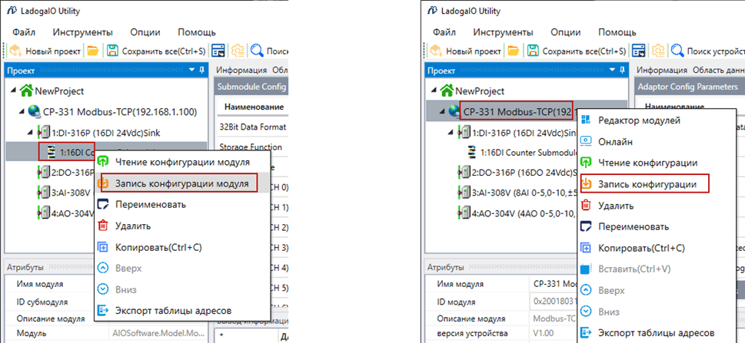Collapse 1:DI-316P node in right window
Screen dimensions: 745x343
tap(452, 132)
